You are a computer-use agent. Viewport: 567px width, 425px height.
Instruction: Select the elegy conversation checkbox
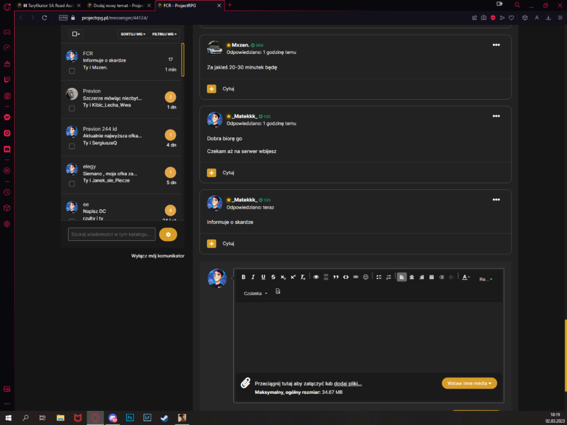click(x=72, y=184)
